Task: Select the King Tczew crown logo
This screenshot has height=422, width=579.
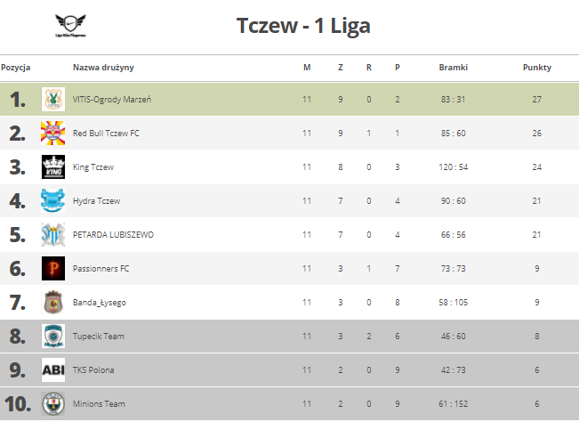Action: [53, 167]
